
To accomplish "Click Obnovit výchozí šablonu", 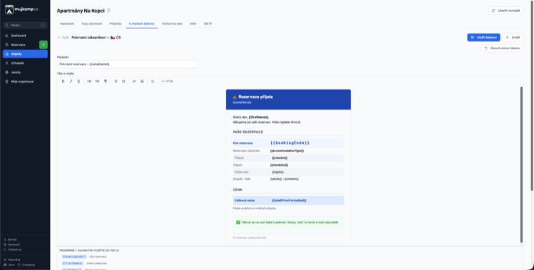I will tap(503, 49).
